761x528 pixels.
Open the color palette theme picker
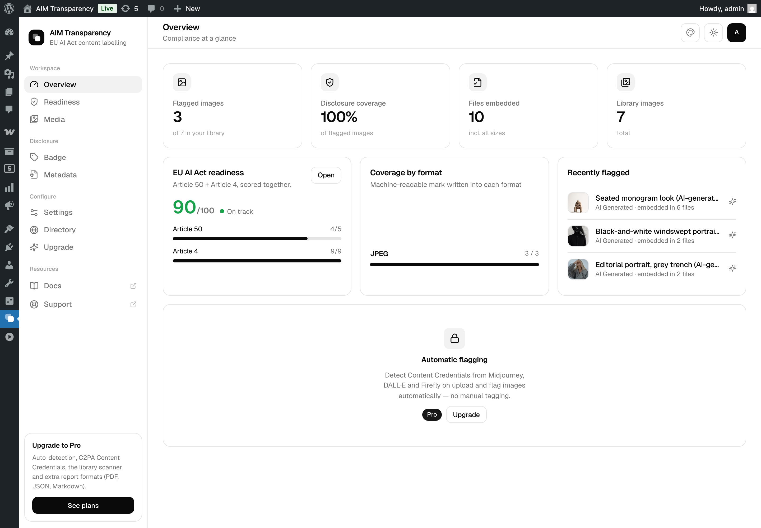click(690, 32)
